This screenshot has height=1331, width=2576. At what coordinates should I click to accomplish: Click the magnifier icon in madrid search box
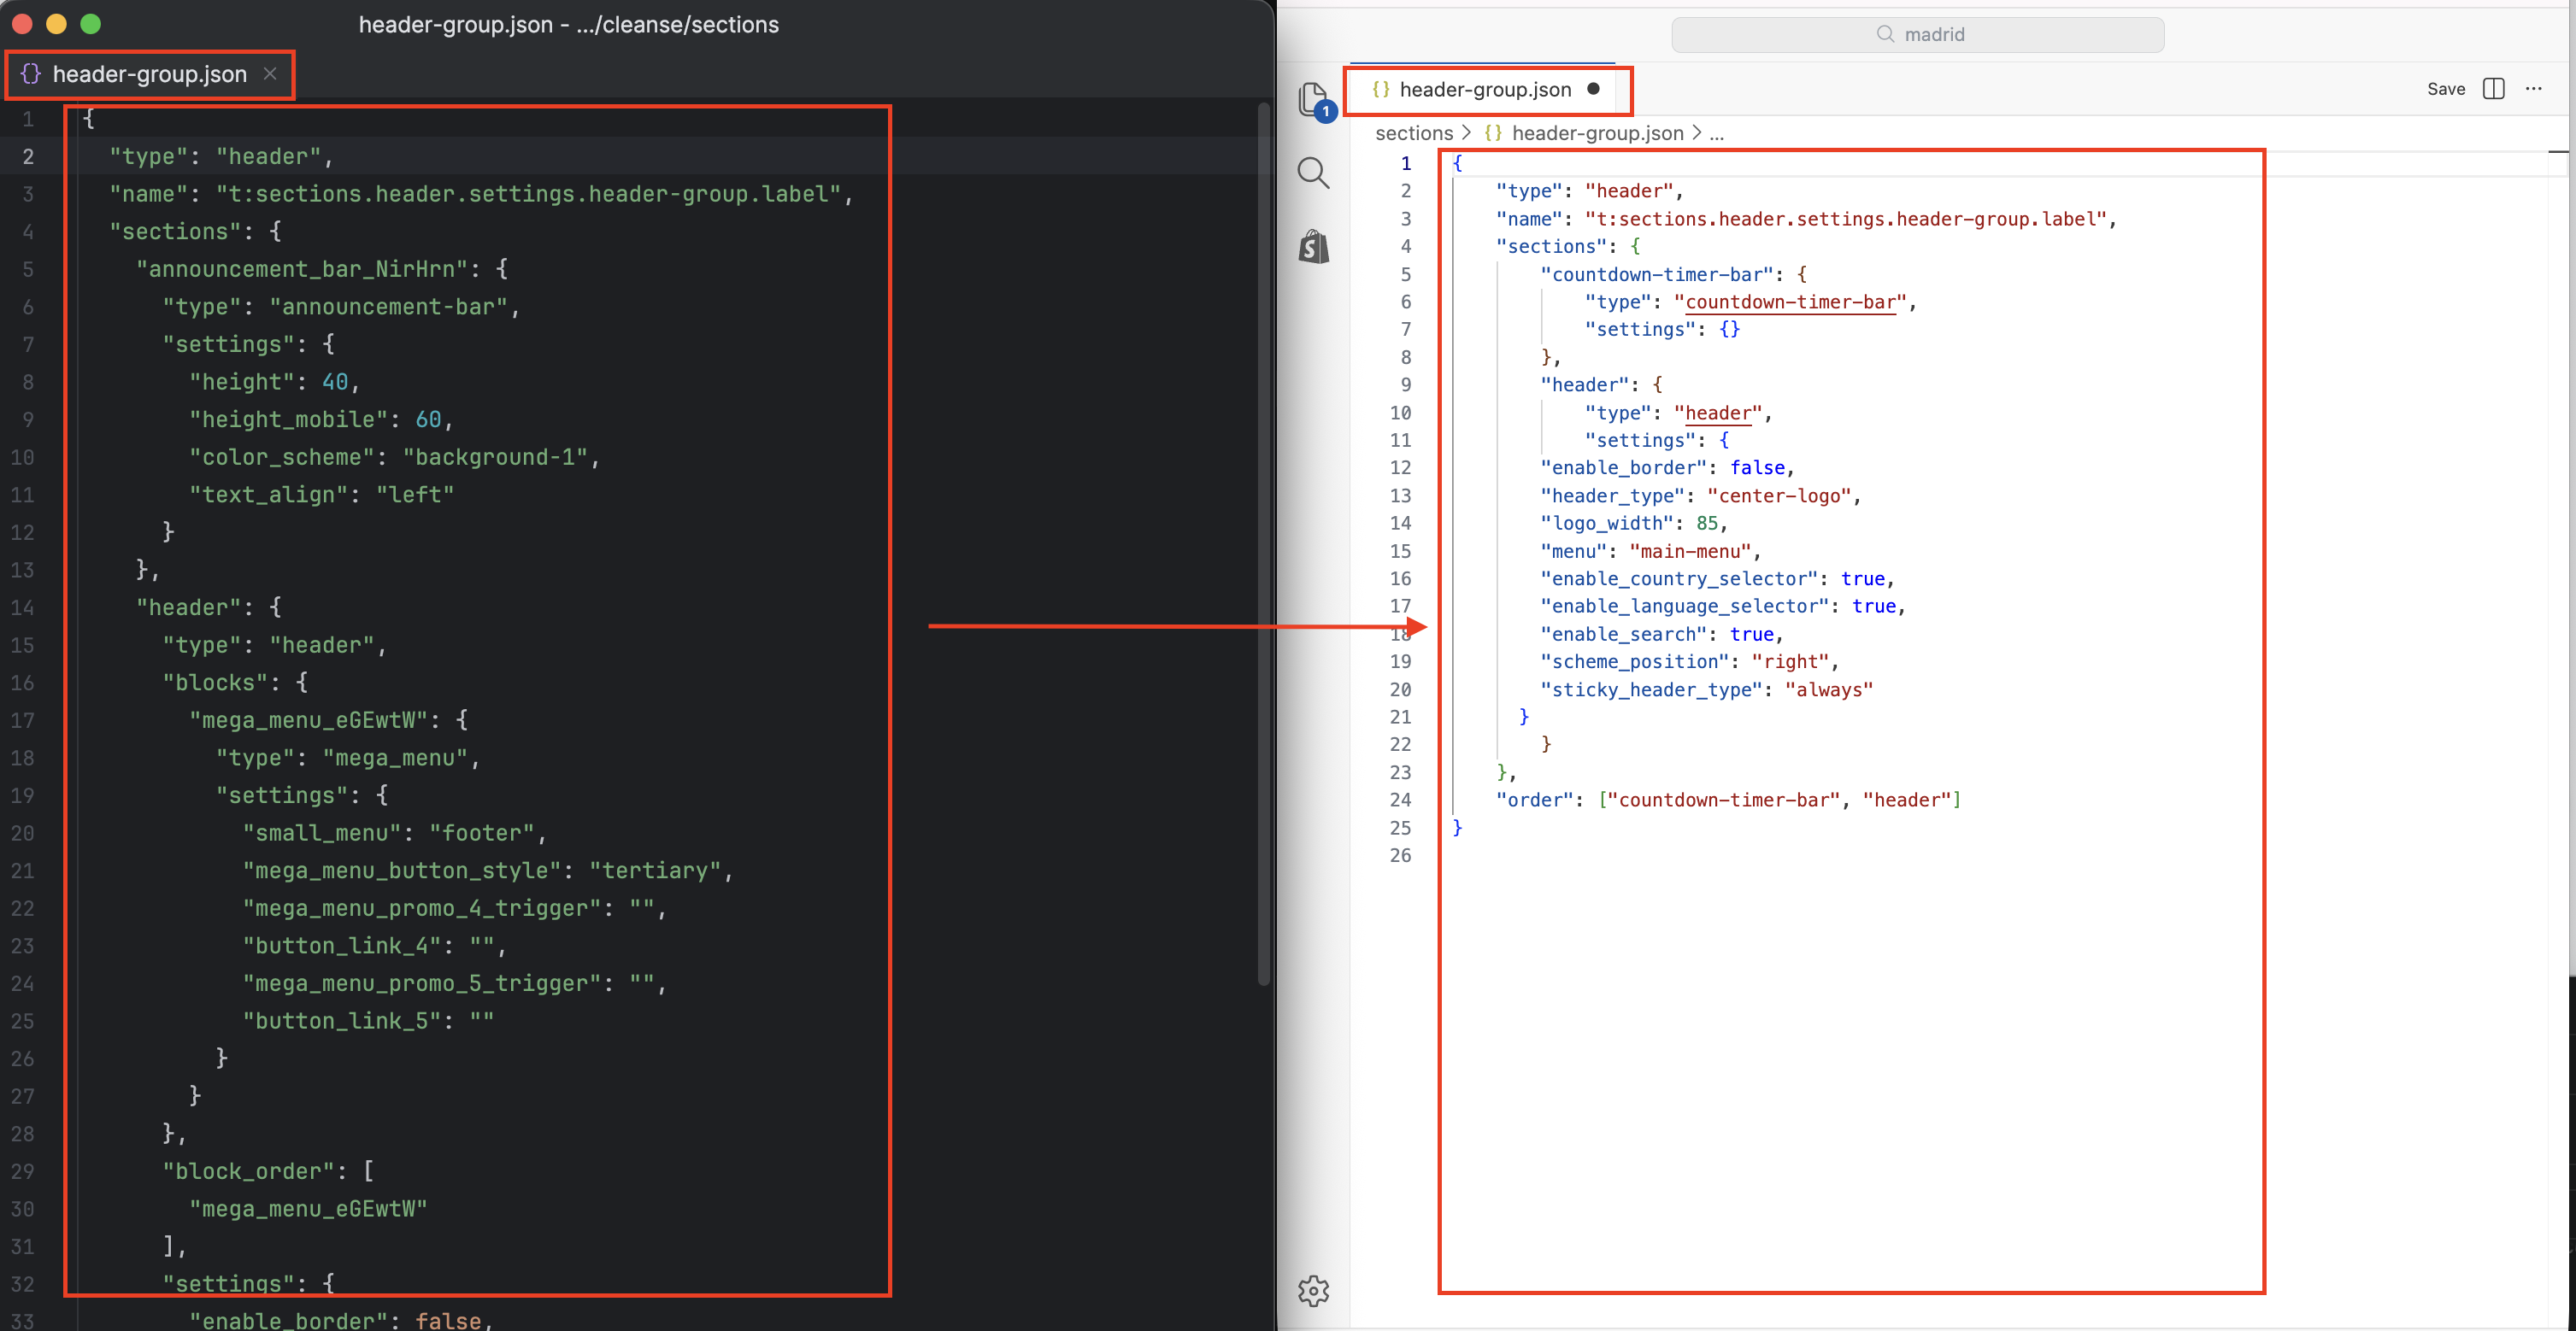coord(1885,34)
